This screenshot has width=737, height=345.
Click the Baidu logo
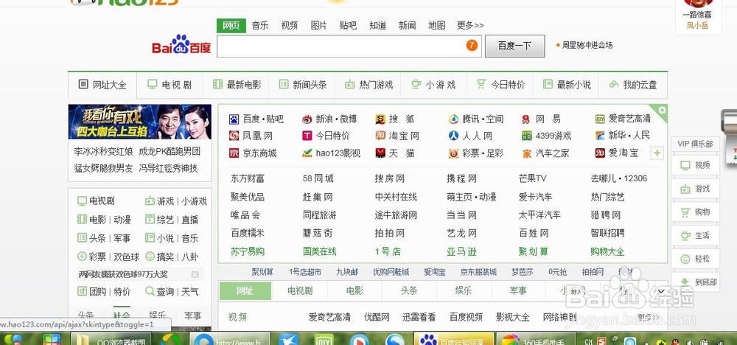181,45
